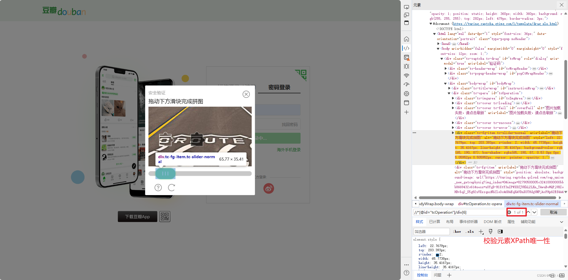Click the captcha slider handle

tap(165, 174)
